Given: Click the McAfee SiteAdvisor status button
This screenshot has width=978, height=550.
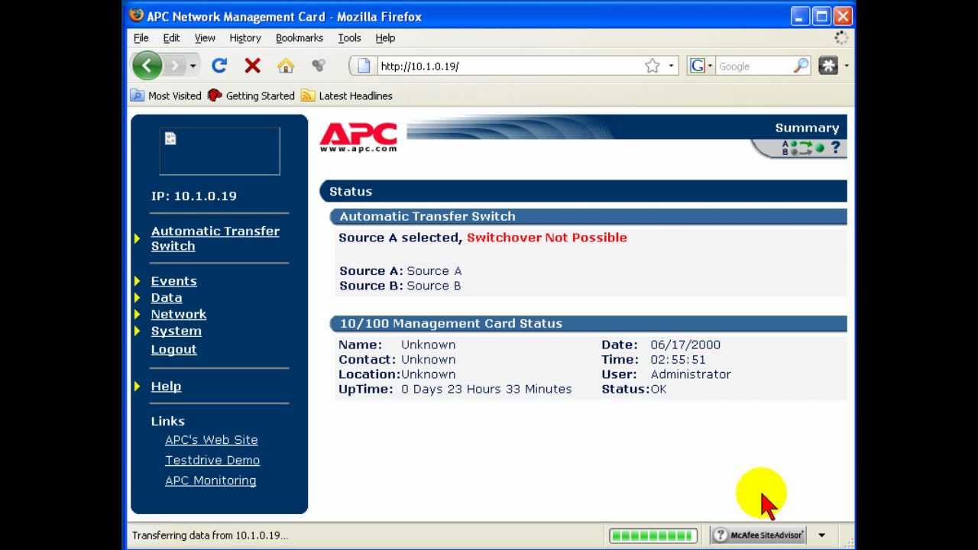Looking at the screenshot, I should point(759,535).
